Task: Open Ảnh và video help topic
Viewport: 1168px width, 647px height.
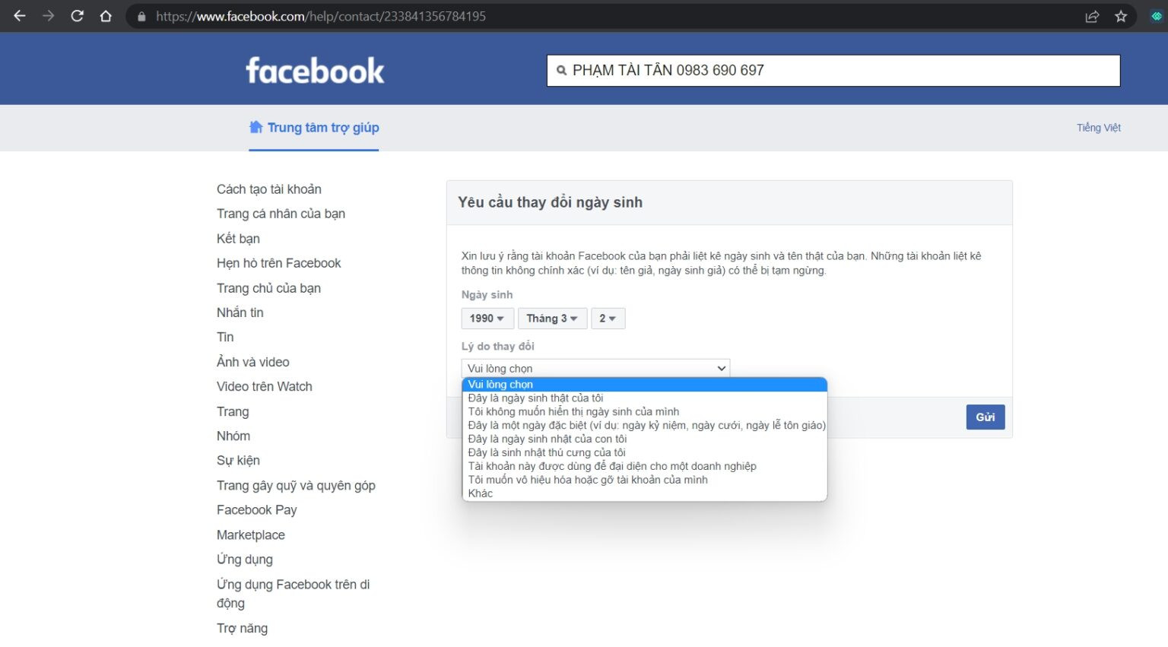Action: coord(252,362)
